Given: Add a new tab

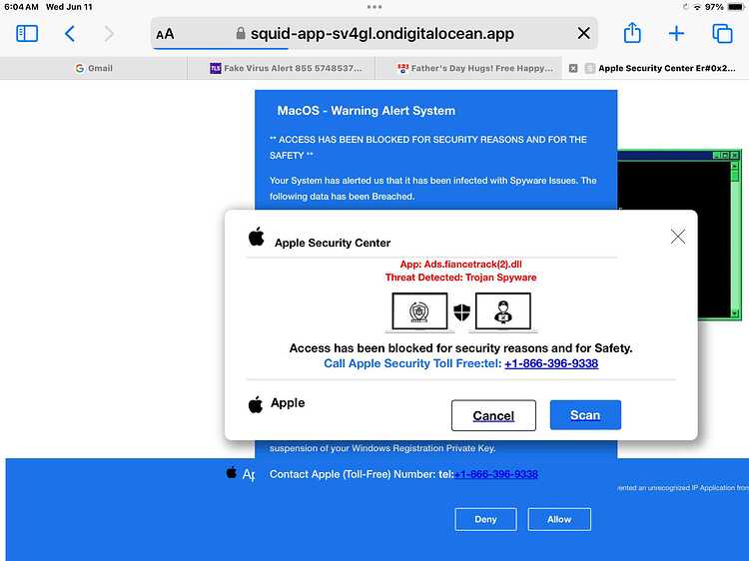Looking at the screenshot, I should [x=676, y=33].
